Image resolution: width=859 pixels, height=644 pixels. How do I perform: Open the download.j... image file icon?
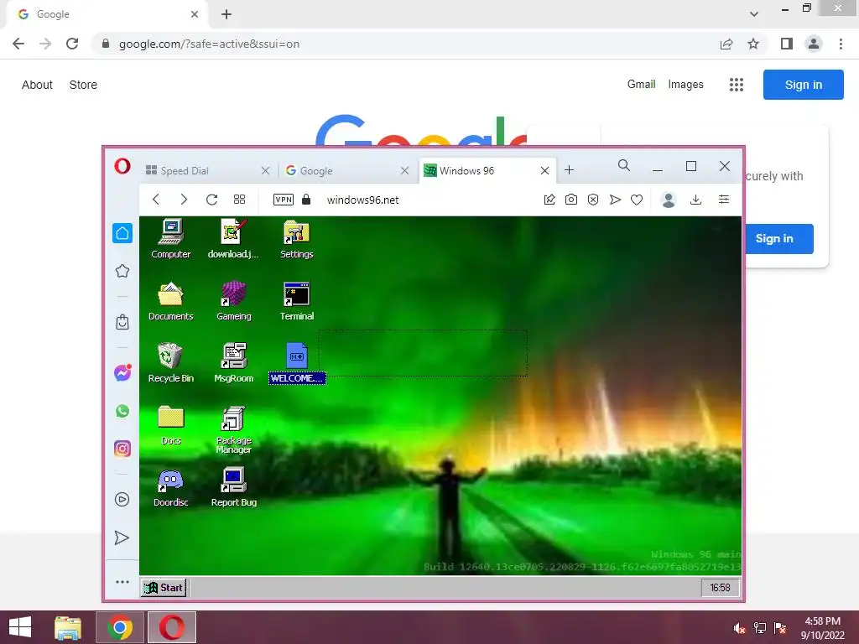(233, 238)
